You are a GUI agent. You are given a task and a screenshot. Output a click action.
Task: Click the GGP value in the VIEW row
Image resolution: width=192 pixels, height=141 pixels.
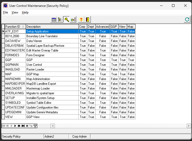tap(114, 117)
